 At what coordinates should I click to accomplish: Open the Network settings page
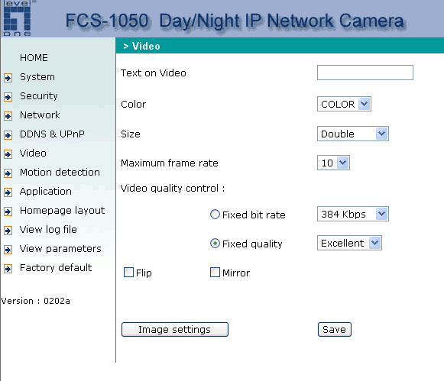40,115
